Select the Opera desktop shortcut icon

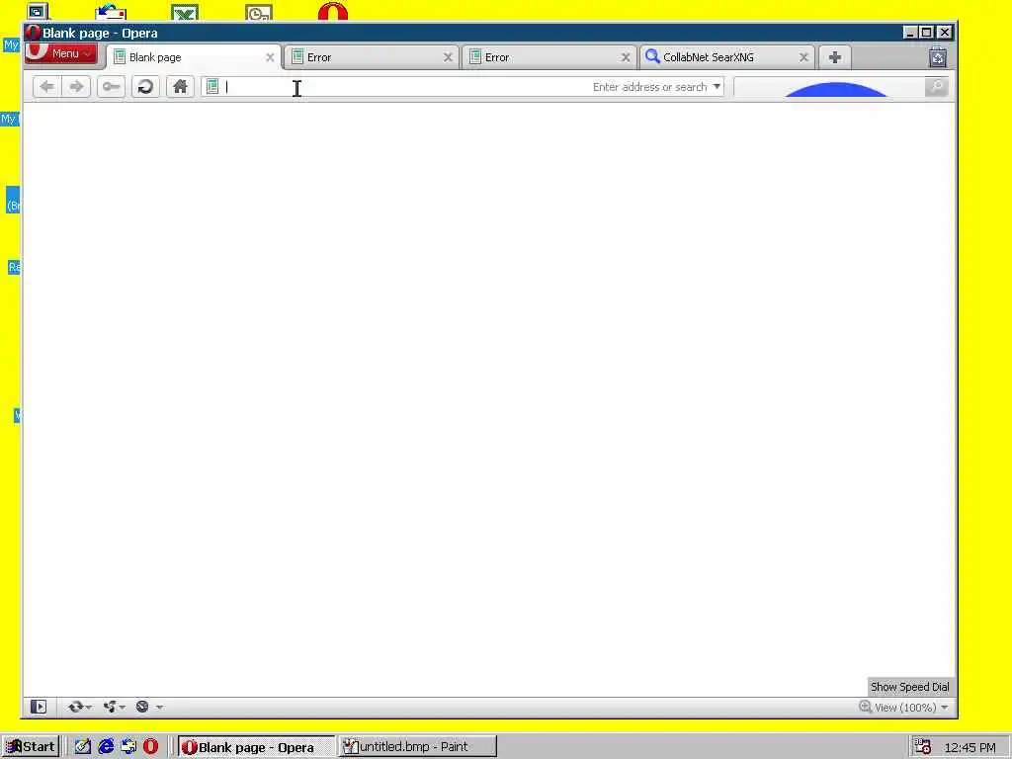click(333, 11)
